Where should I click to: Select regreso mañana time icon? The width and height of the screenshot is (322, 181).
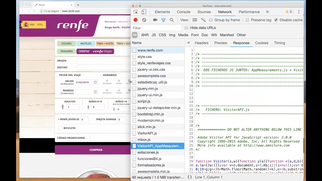[x=107, y=91]
